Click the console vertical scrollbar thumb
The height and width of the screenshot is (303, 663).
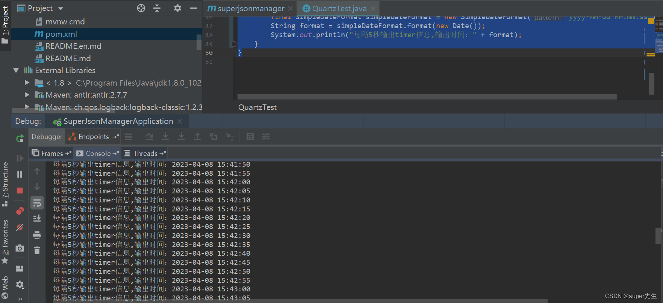(x=658, y=236)
